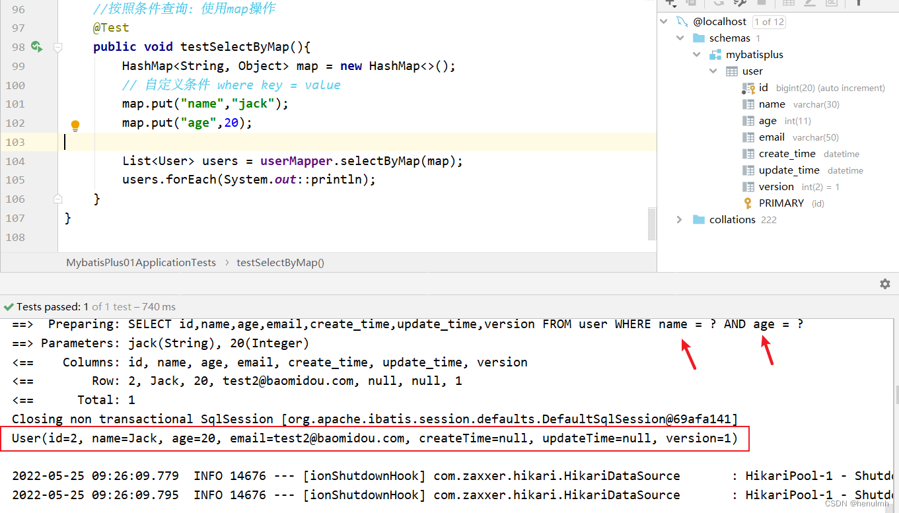Click 'println' on line 105
Screen dimensions: 899x513
click(337, 180)
